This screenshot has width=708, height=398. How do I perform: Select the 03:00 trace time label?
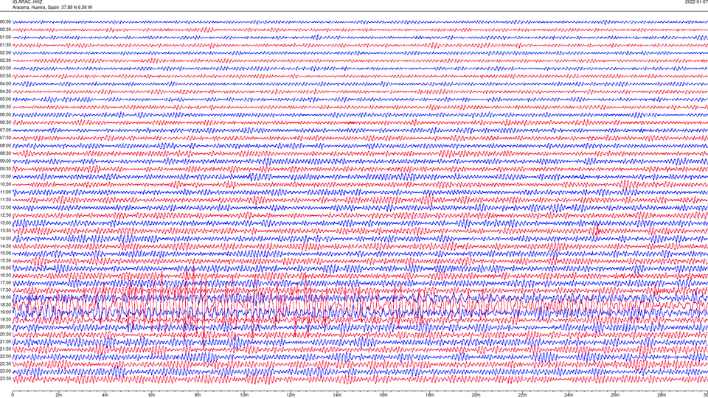tap(6, 68)
